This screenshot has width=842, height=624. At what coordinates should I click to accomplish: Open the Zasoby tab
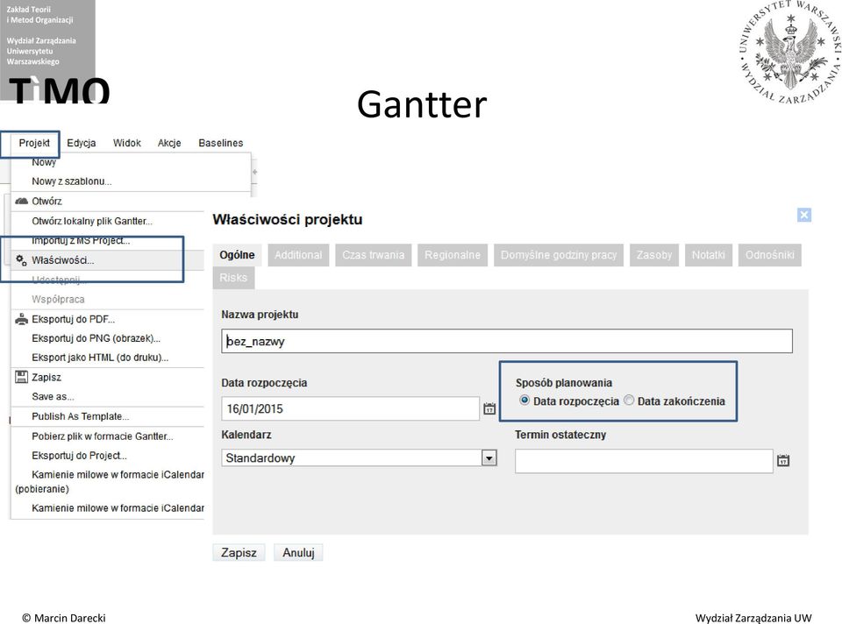pos(654,255)
